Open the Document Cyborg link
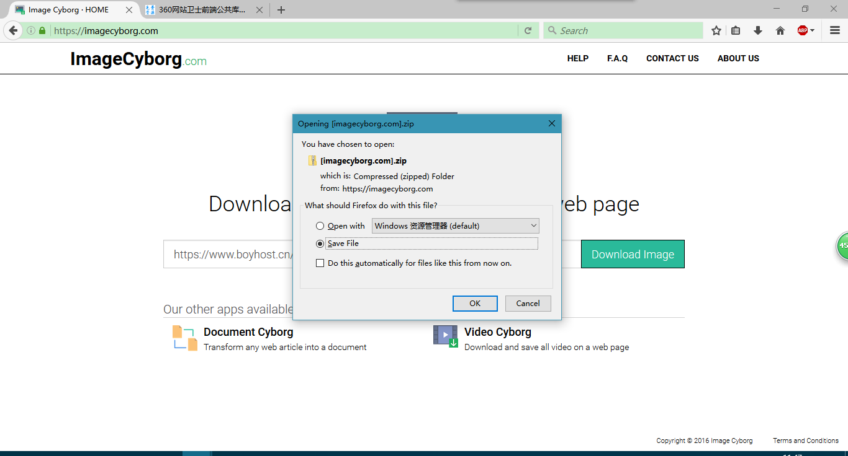The image size is (848, 456). tap(248, 332)
